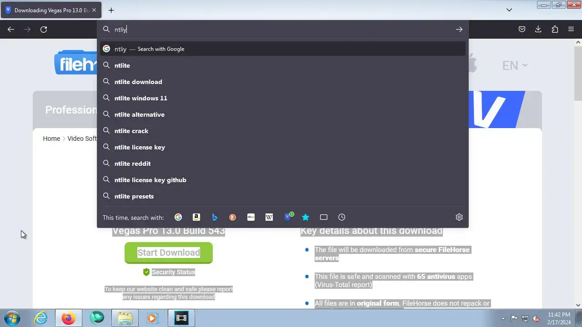Search bookmarks using the star icon
Image resolution: width=582 pixels, height=327 pixels.
click(306, 217)
